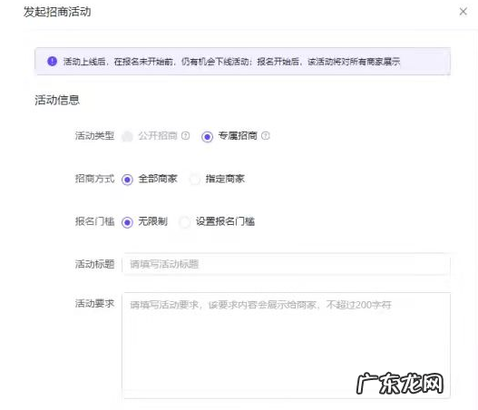Open help icon beside 公开招商
Viewport: 478px width, 410px height.
click(x=185, y=136)
